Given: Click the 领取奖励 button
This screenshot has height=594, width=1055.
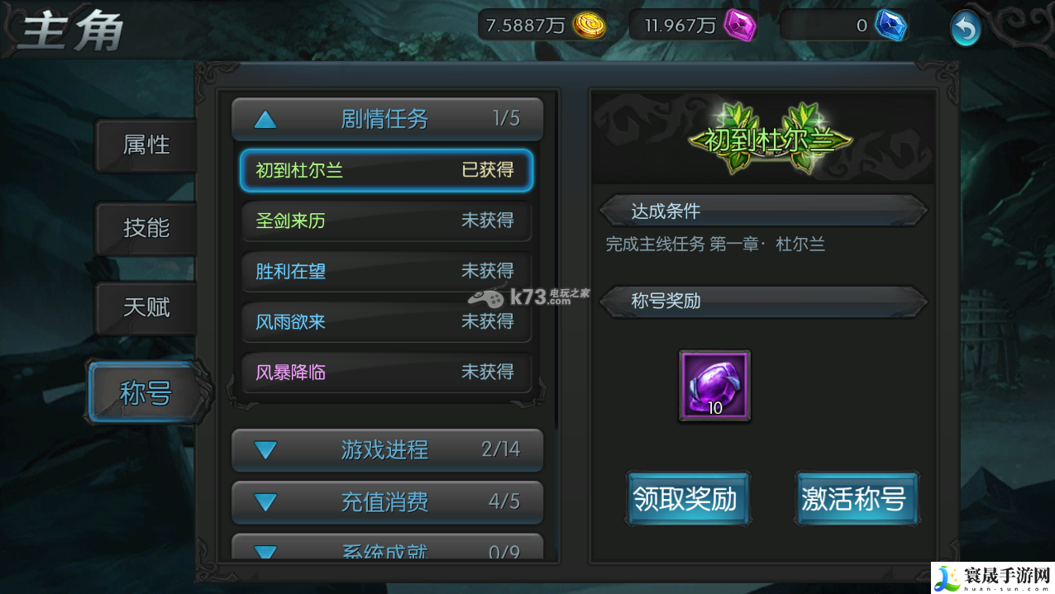Looking at the screenshot, I should click(x=688, y=499).
